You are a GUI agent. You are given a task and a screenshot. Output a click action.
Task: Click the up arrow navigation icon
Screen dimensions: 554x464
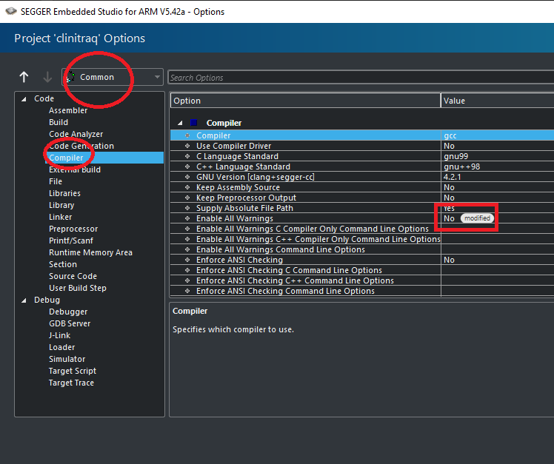pyautogui.click(x=24, y=77)
